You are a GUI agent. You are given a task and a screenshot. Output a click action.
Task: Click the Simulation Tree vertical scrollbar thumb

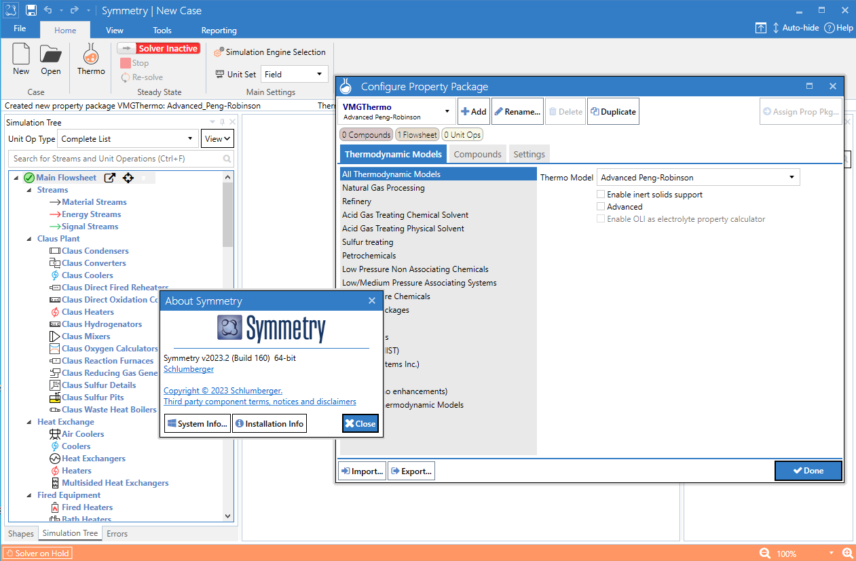(x=227, y=214)
